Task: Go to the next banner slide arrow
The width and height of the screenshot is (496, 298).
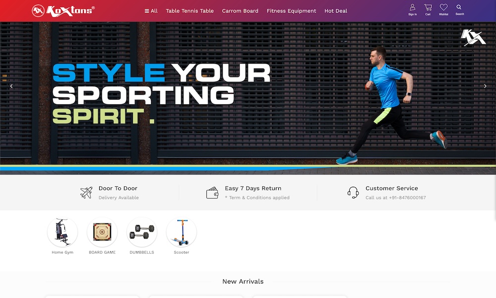Action: 485,86
